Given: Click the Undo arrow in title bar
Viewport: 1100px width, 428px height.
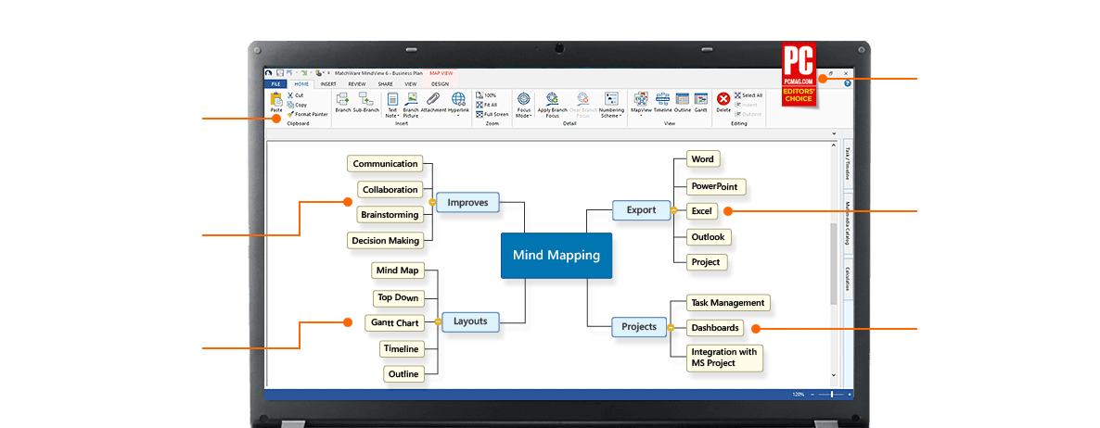Looking at the screenshot, I should coord(290,73).
